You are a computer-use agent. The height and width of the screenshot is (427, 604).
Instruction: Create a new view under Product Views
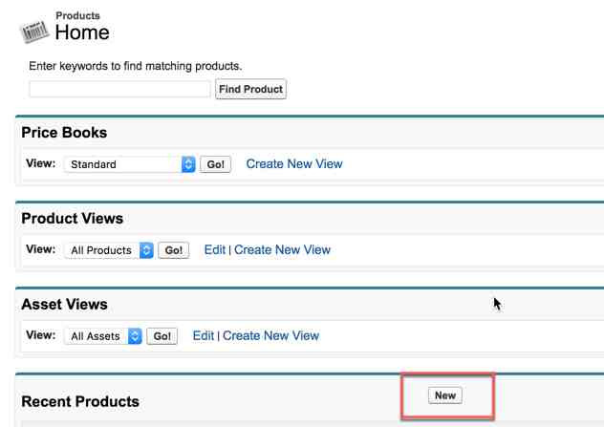(x=282, y=249)
